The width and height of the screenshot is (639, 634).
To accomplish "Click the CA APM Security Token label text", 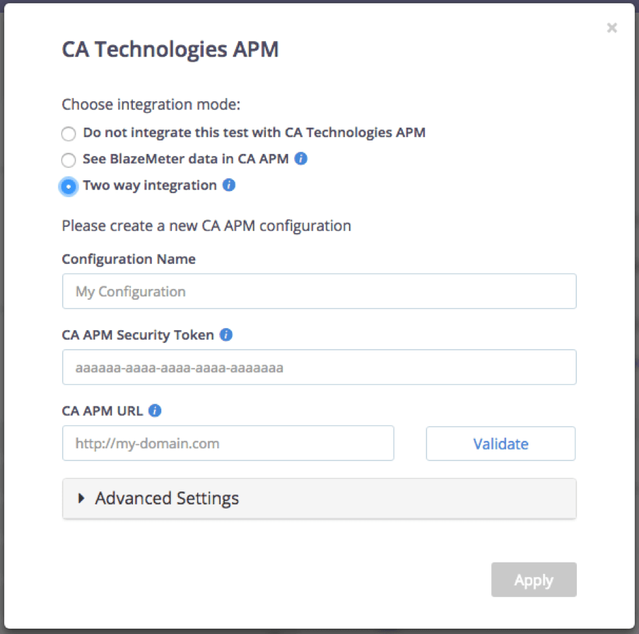I will click(x=138, y=335).
